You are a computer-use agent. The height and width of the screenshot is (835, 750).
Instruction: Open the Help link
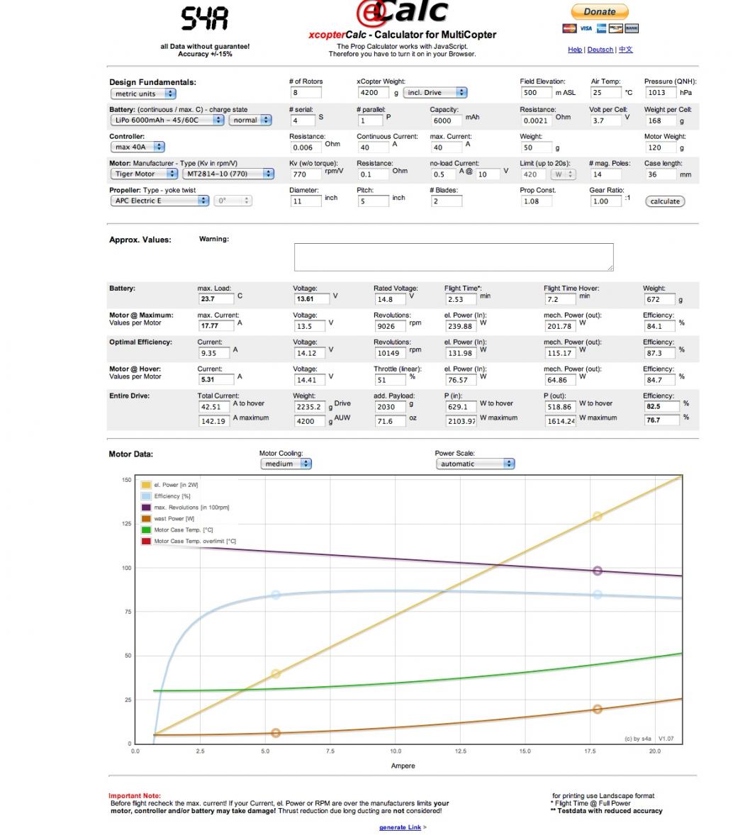(574, 50)
